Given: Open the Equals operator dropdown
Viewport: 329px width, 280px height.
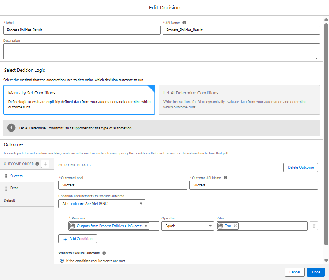Looking at the screenshot, I should click(x=187, y=226).
